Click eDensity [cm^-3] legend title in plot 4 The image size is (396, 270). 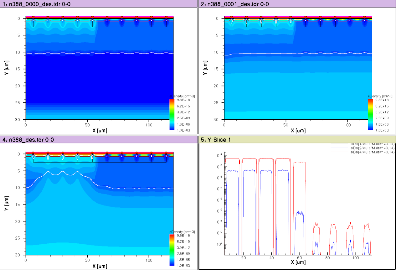182,231
